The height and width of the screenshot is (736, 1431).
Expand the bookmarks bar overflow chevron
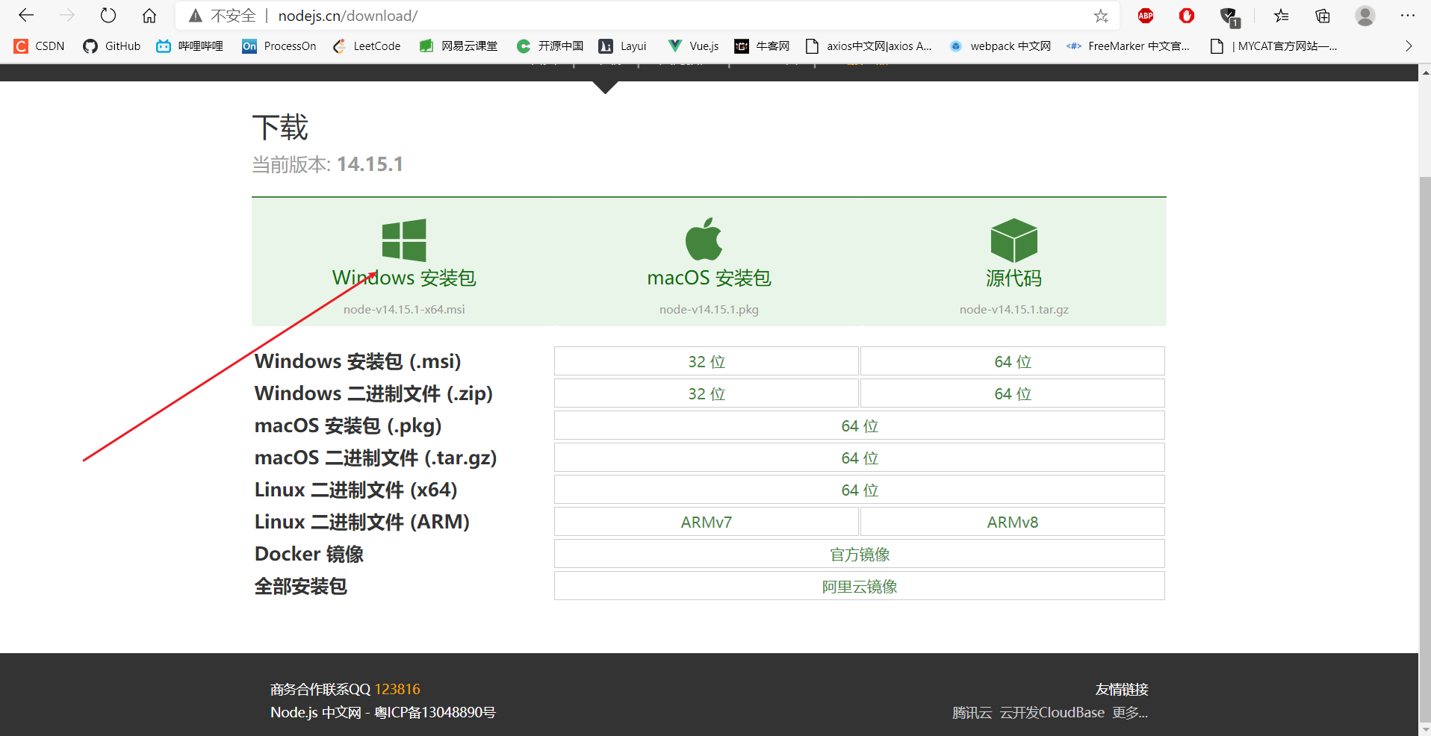point(1409,46)
